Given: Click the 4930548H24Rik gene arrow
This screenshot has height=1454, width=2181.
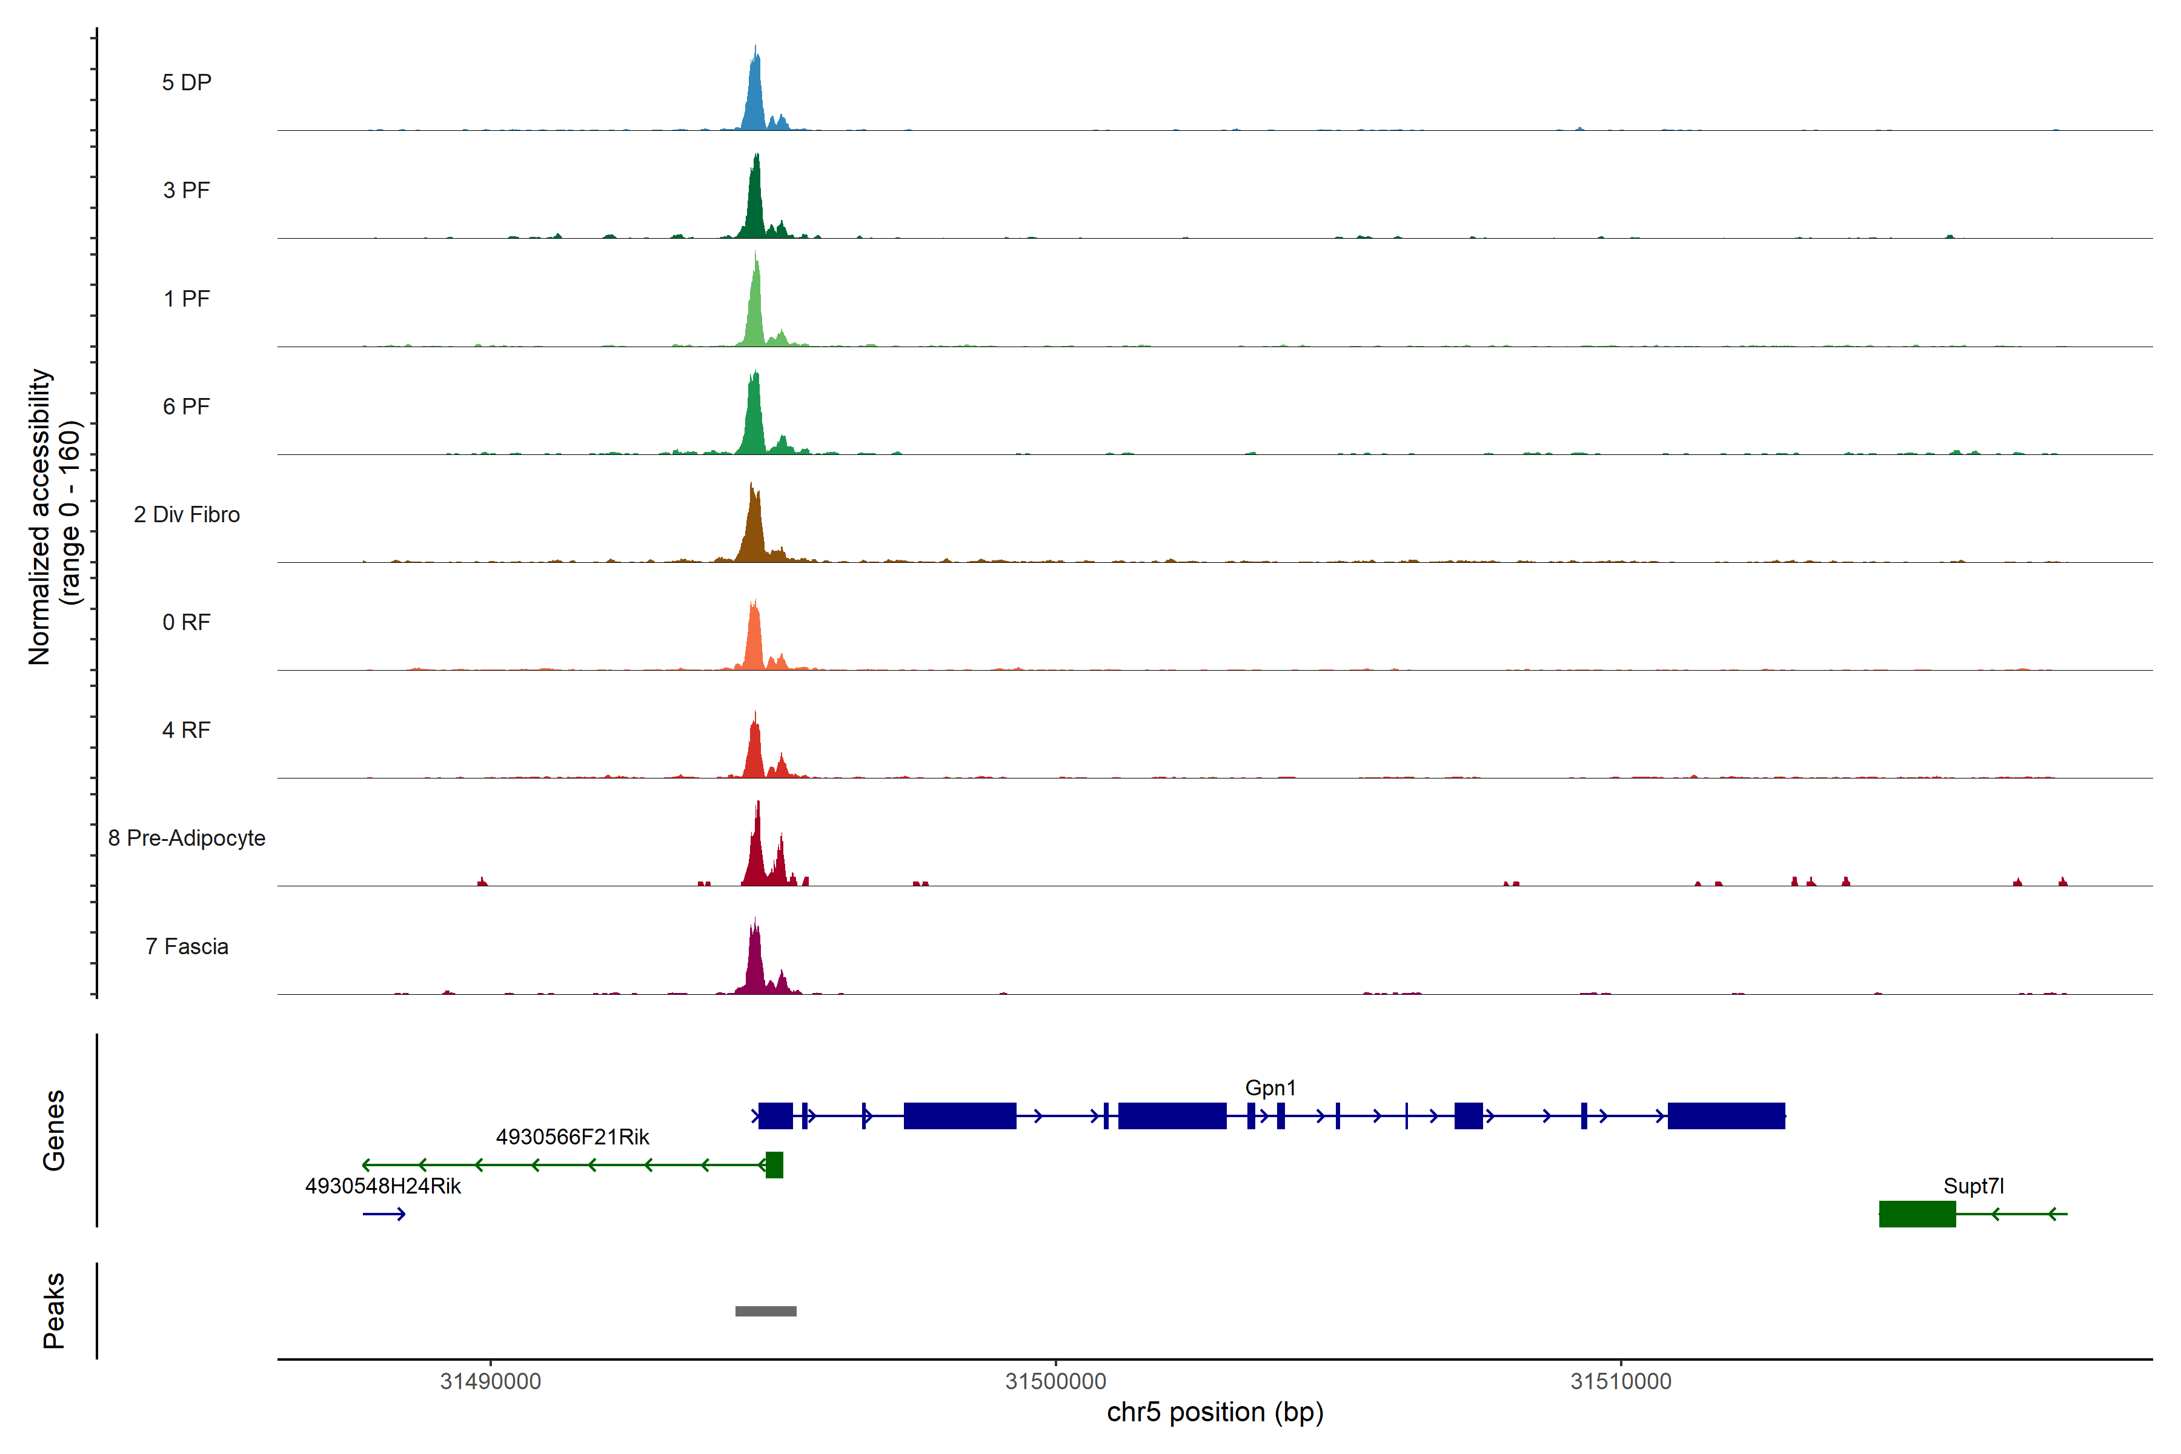Looking at the screenshot, I should [384, 1214].
